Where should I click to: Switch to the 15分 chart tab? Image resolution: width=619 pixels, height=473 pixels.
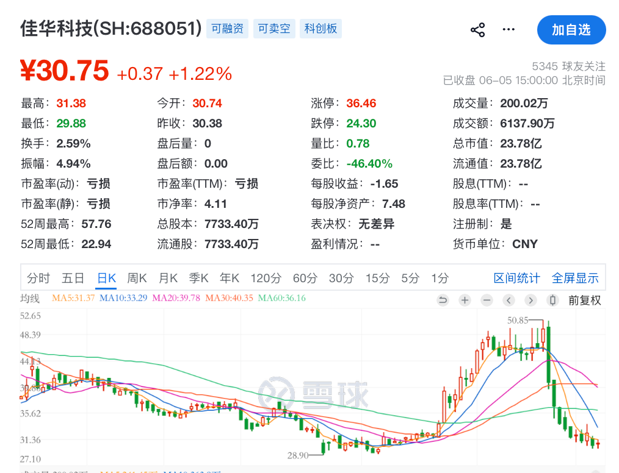(x=377, y=279)
